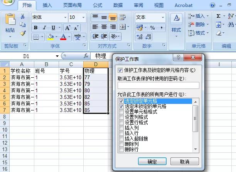
Task: Click the text orientation icon
Action: coord(114,36)
